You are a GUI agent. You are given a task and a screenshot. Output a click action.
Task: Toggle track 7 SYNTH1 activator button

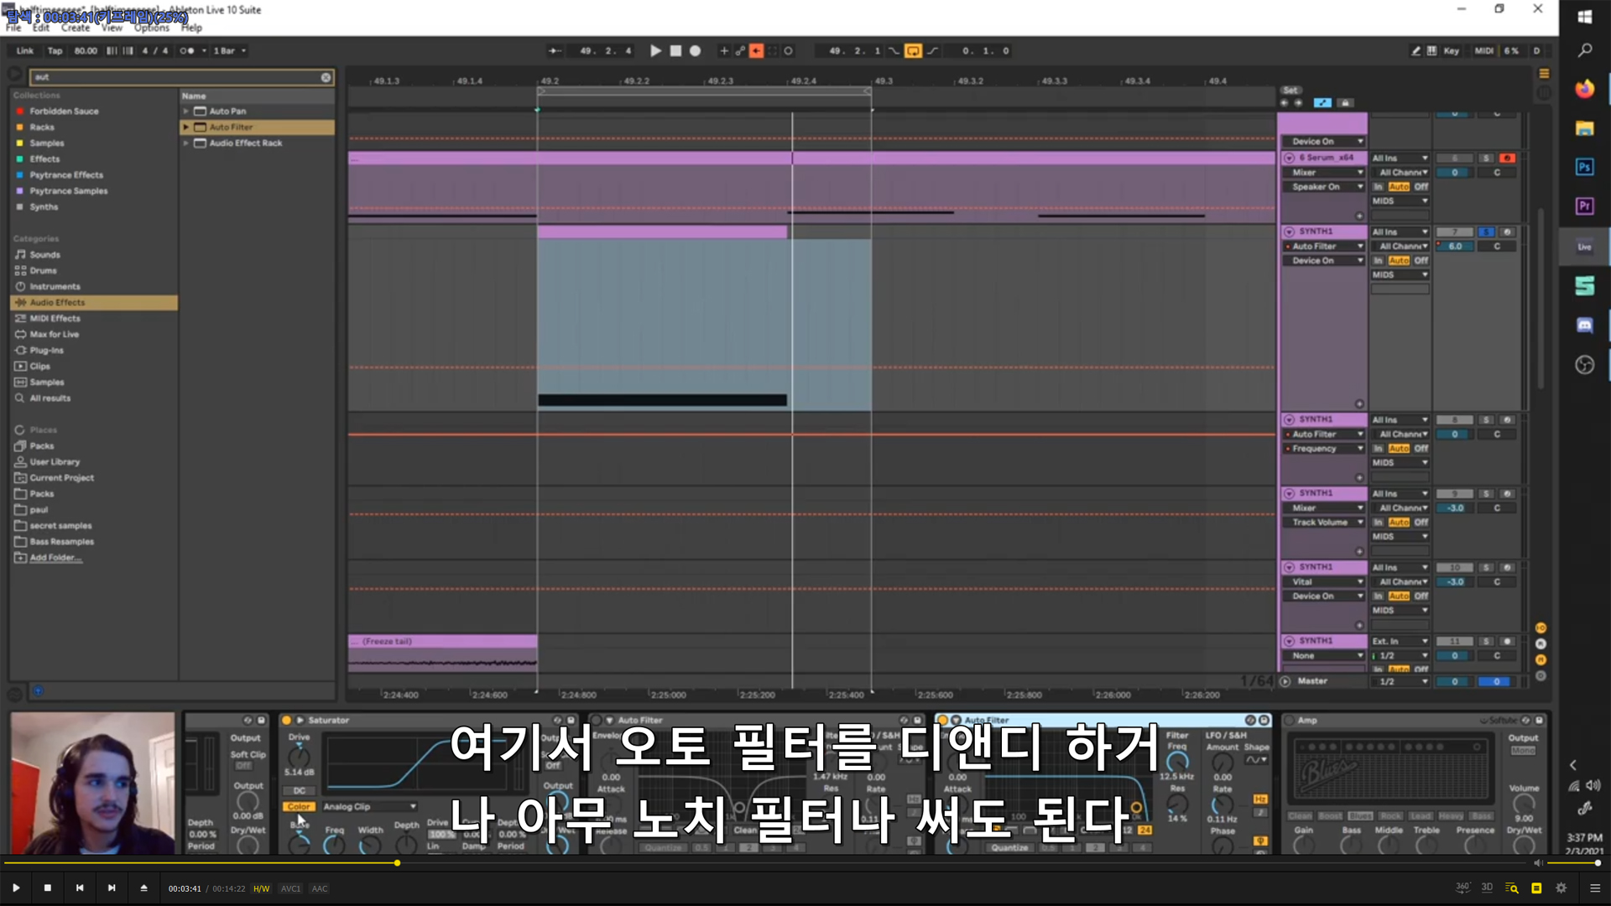(x=1455, y=232)
